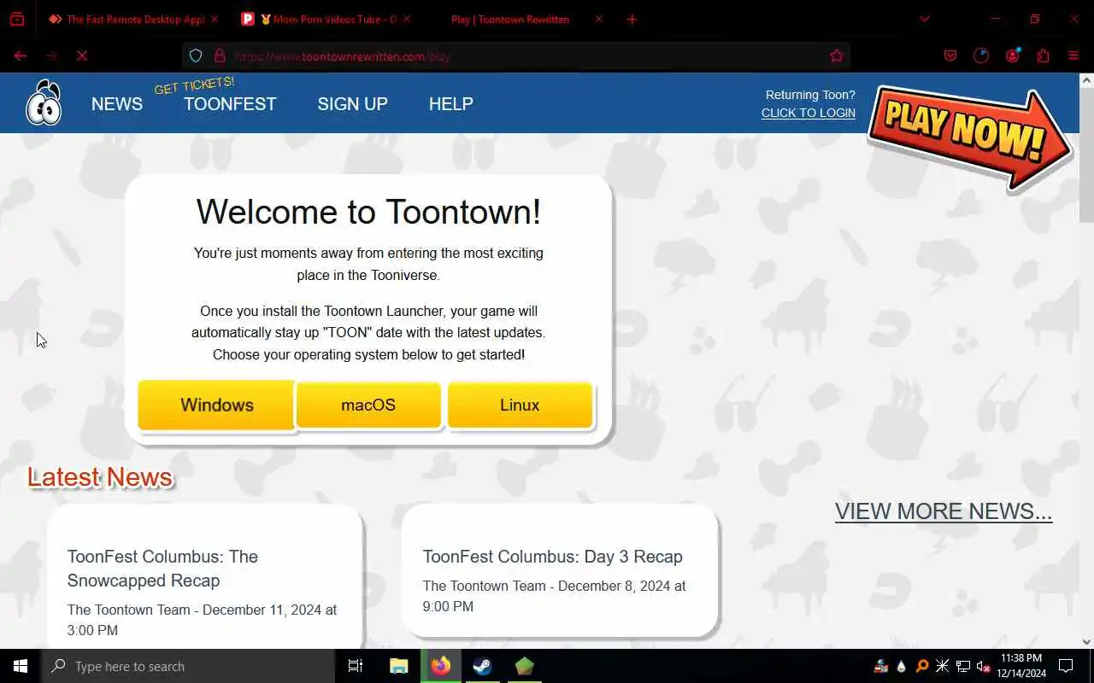This screenshot has height=683, width=1094.
Task: Open ToonFest Columbus: The Snowcapped Recap article
Action: tap(162, 569)
